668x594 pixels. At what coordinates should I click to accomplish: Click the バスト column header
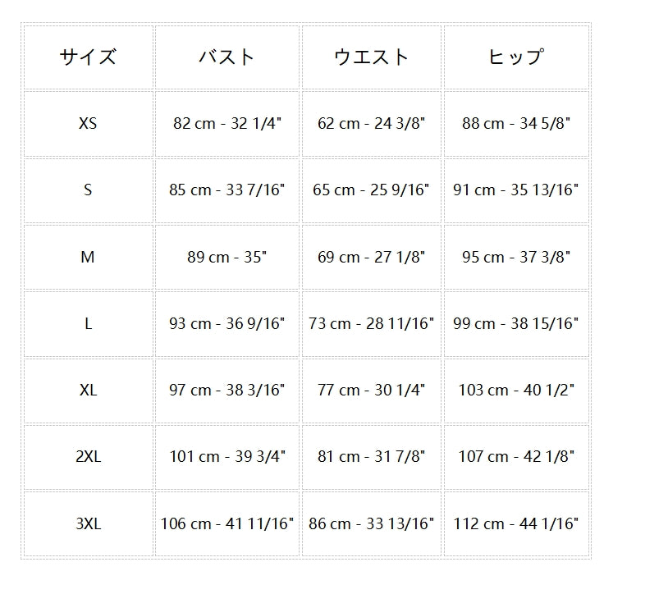tap(226, 57)
